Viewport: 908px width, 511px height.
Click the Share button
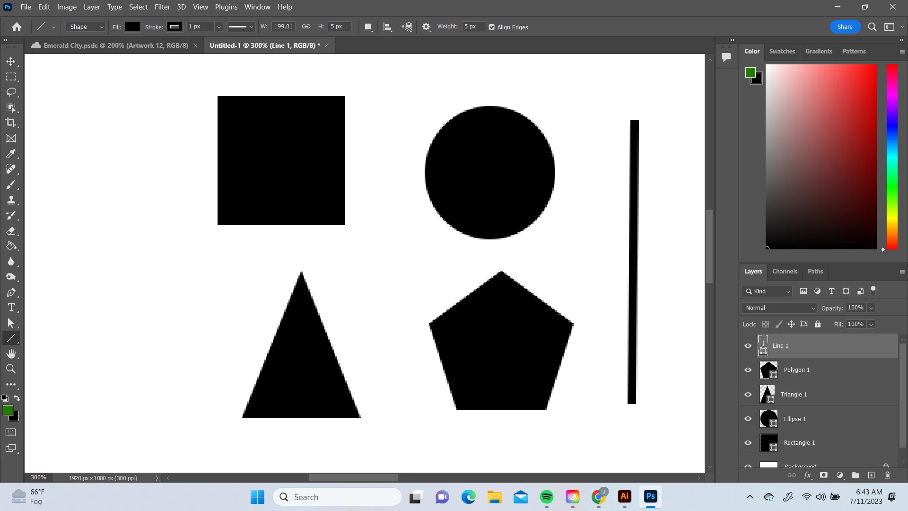click(845, 27)
